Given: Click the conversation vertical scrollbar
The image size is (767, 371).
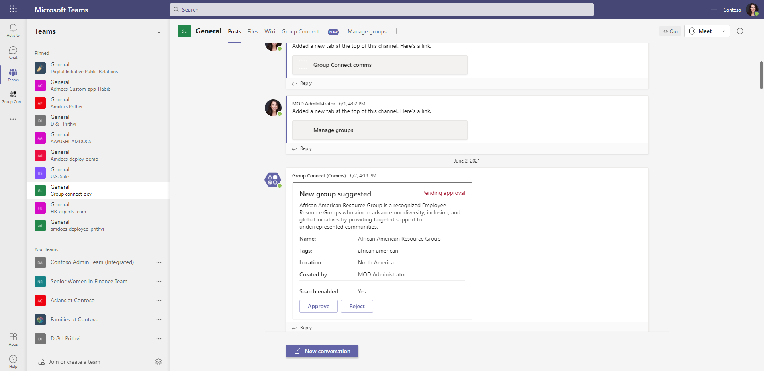Looking at the screenshot, I should (x=761, y=75).
